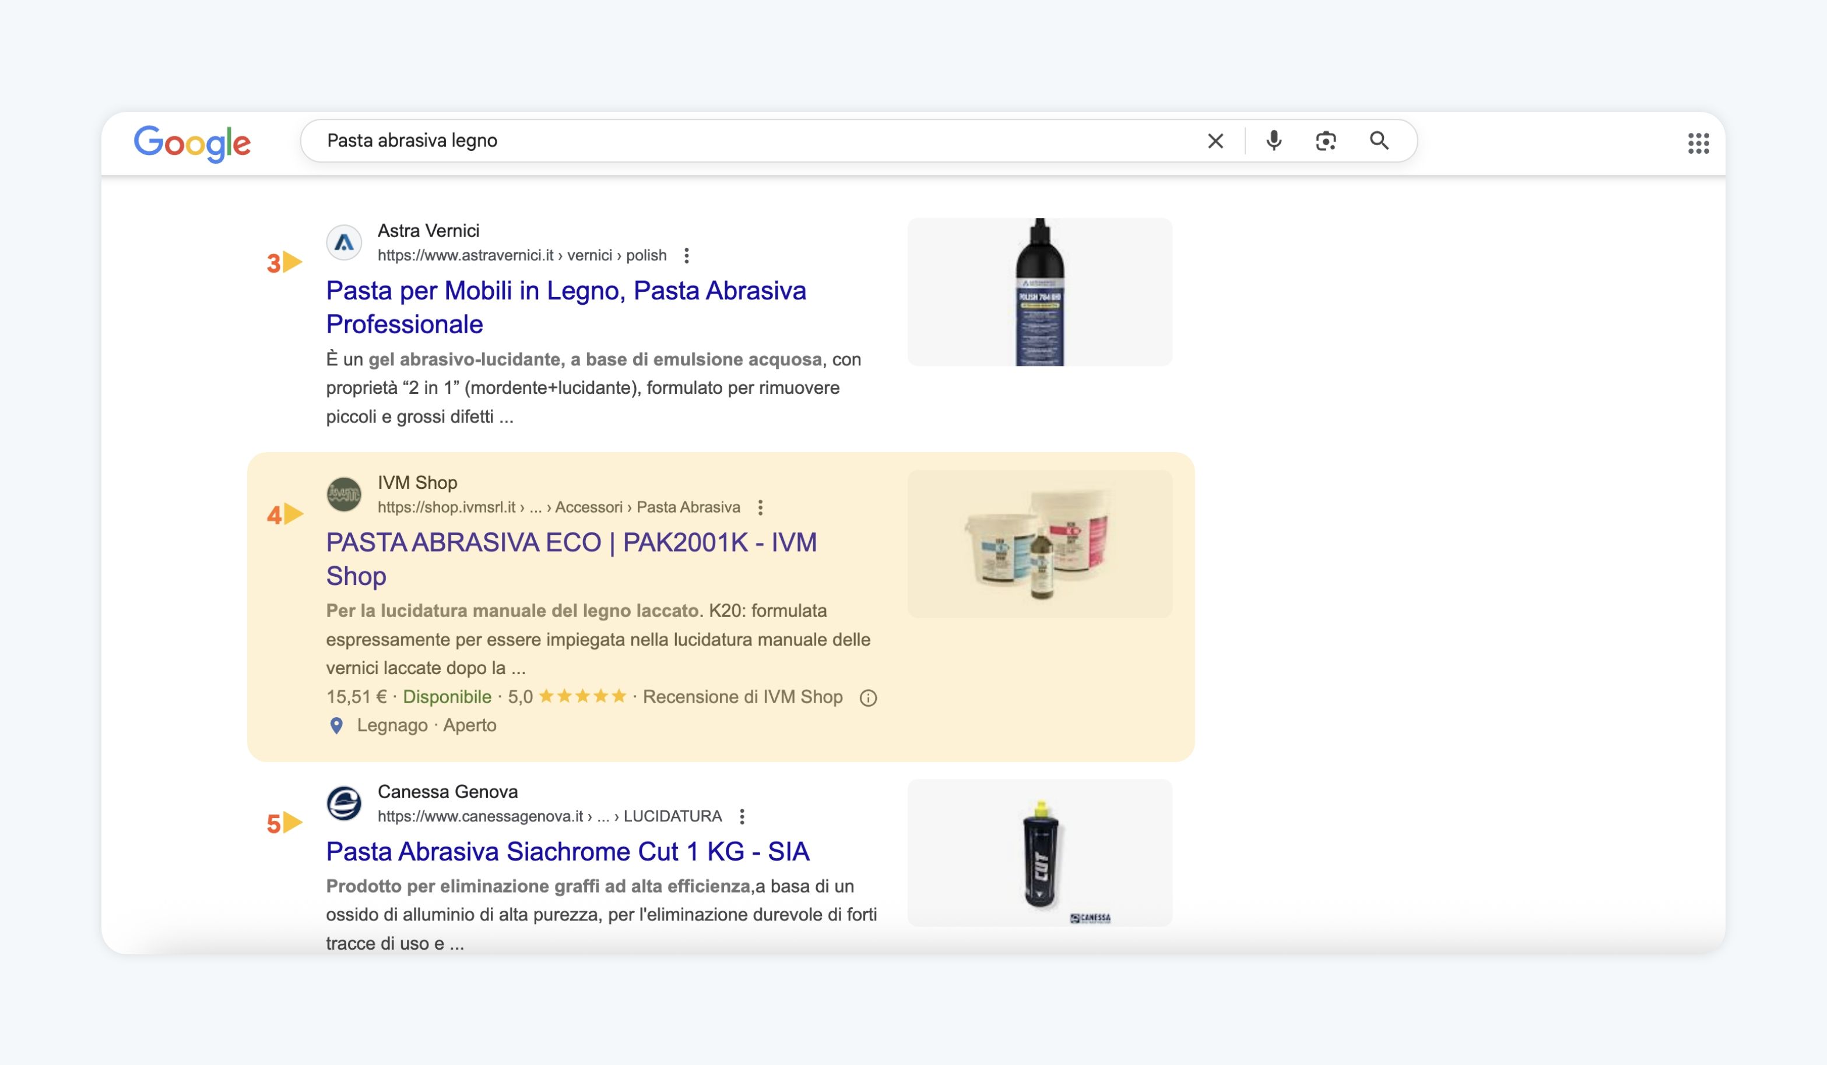Open three-dot menu for Astra Vernici result
The image size is (1827, 1065).
click(686, 255)
